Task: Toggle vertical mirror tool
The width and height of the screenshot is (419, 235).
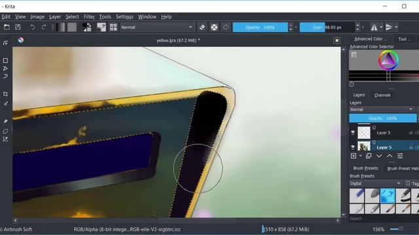Action: pyautogui.click(x=389, y=27)
